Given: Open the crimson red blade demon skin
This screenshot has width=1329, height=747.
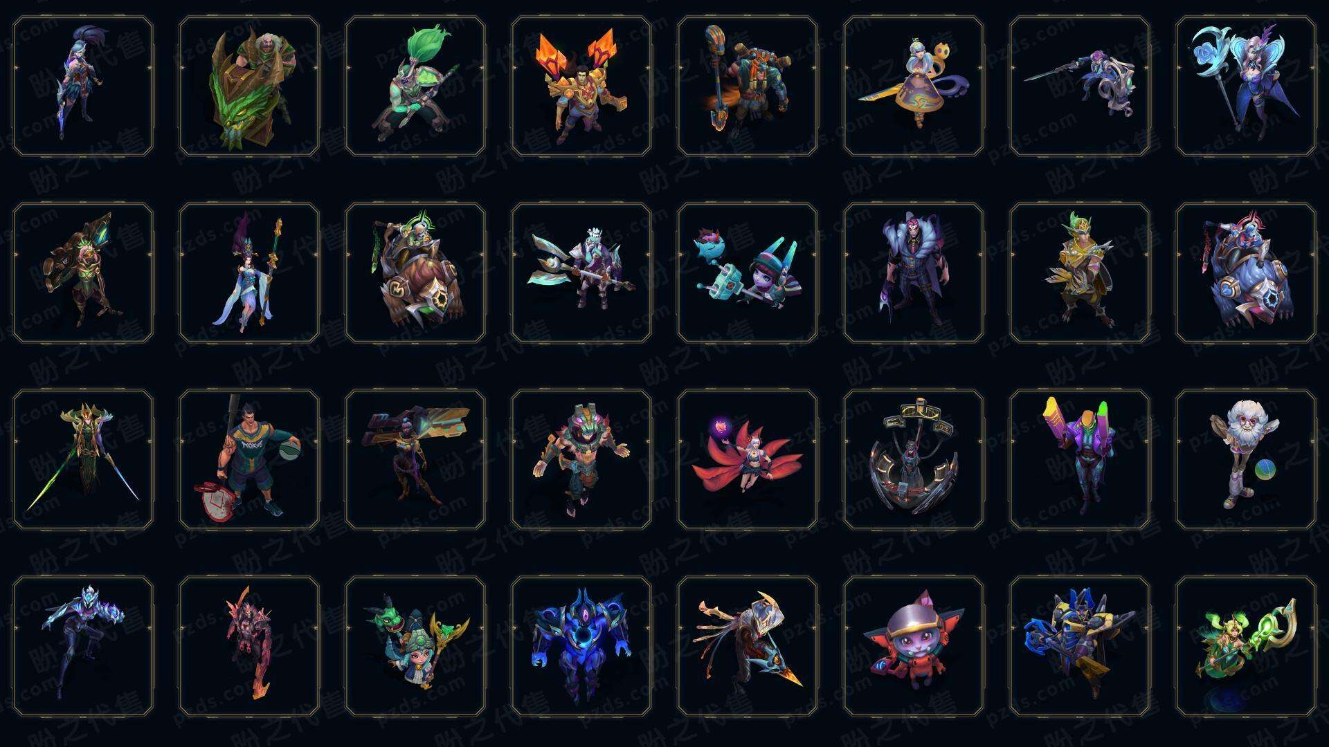Looking at the screenshot, I should [x=249, y=646].
